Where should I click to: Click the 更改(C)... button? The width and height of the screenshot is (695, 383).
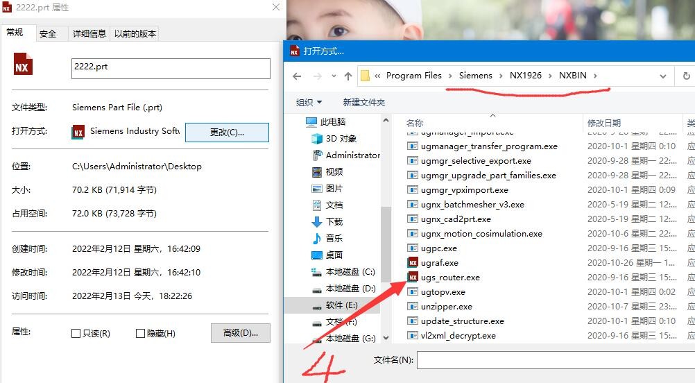(x=226, y=133)
